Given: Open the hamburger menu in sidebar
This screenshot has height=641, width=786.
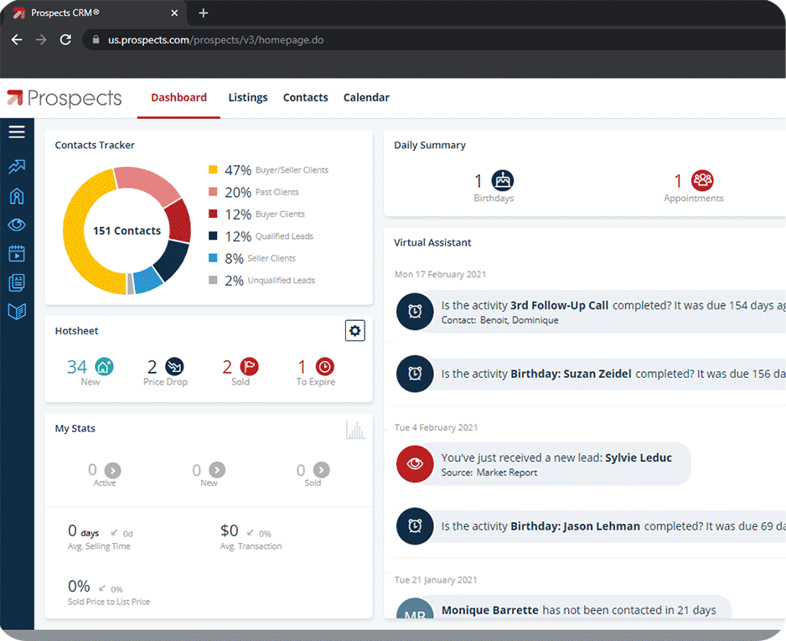Looking at the screenshot, I should (x=17, y=132).
